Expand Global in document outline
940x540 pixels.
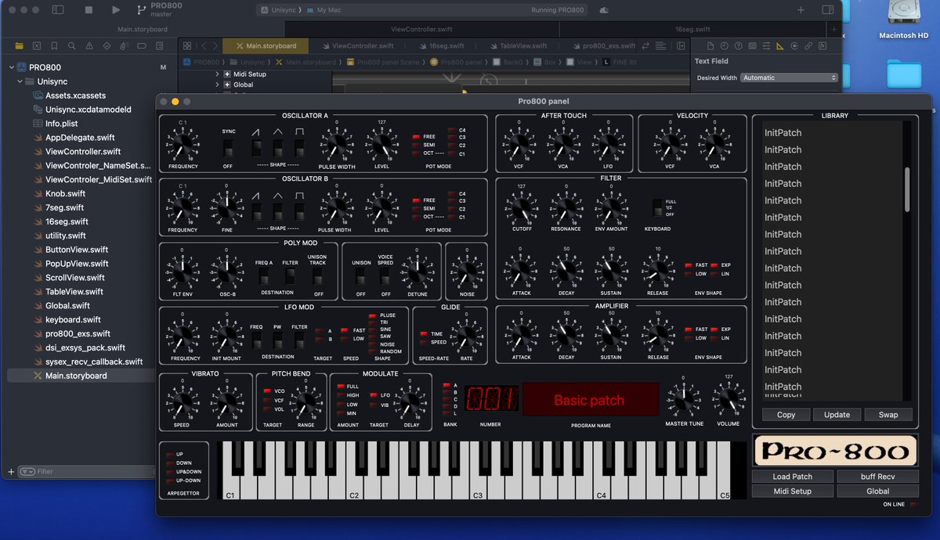tap(217, 85)
